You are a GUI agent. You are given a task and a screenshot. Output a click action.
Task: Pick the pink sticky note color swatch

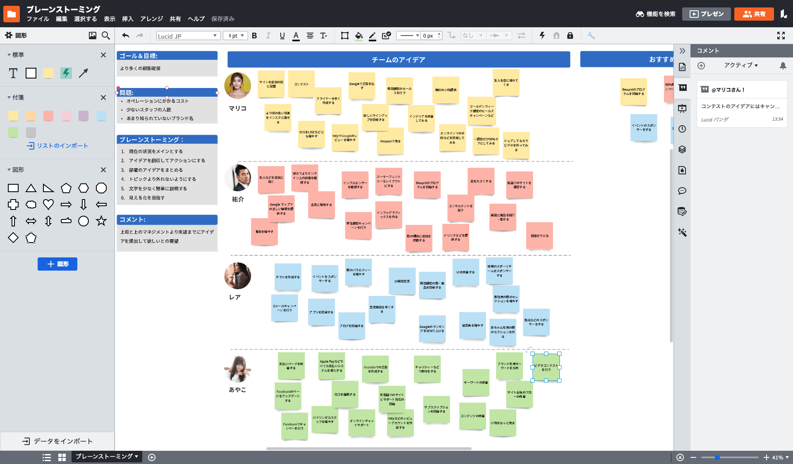click(x=66, y=116)
